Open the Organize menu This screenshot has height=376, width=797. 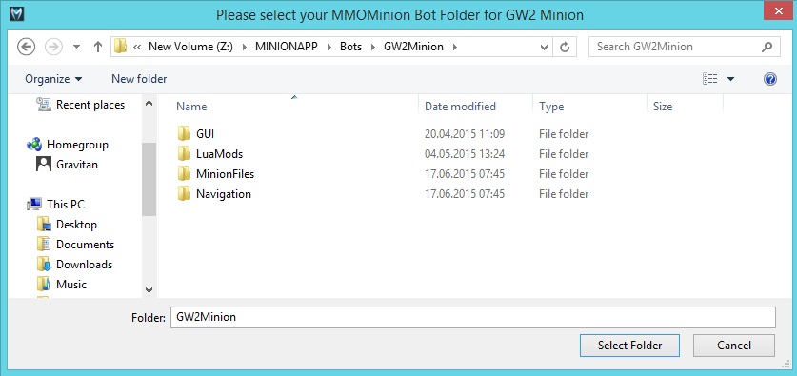pos(53,79)
